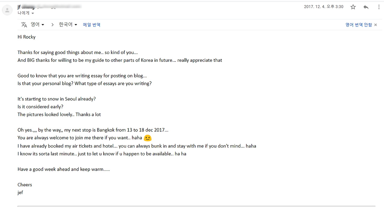
Task: Dismiss the translation bar with the × icon
Action: point(376,25)
